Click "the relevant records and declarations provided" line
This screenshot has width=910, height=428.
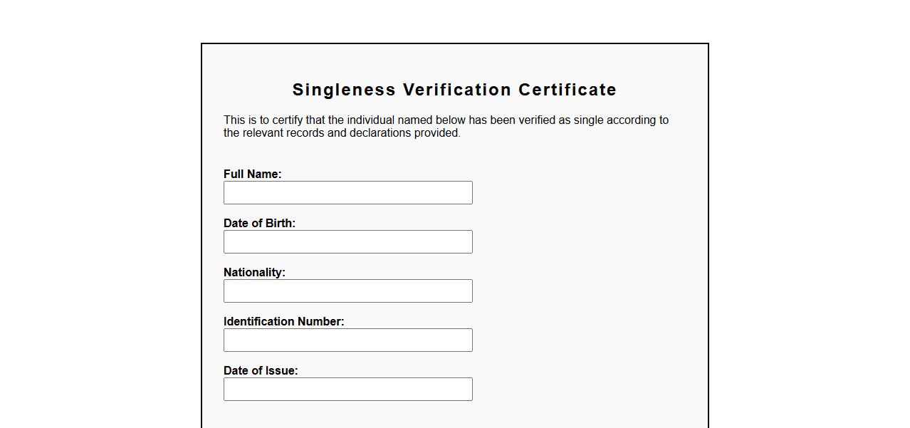tap(342, 132)
